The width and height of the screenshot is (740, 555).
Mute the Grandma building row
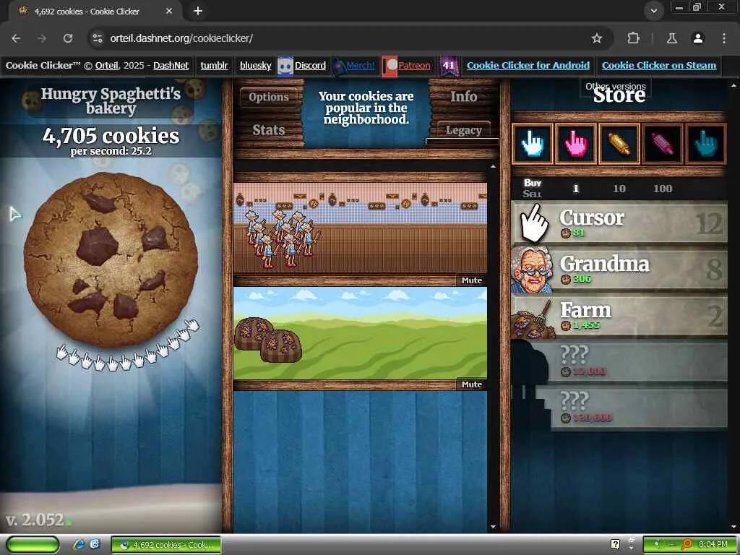[x=471, y=280]
